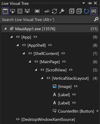Viewport: 100px width, 124px height.
Task: Click element icon left of [VerticalStackLayout]
Action: (48, 78)
